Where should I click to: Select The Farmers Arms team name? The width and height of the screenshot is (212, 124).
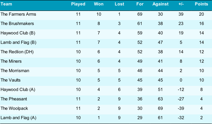tap(18, 14)
